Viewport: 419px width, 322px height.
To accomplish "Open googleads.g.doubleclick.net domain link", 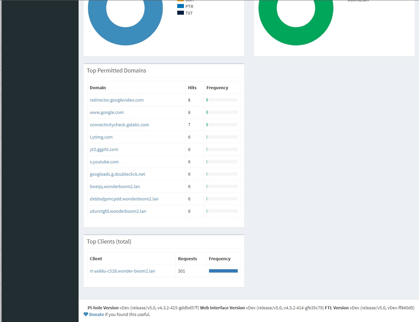I will 117,174.
